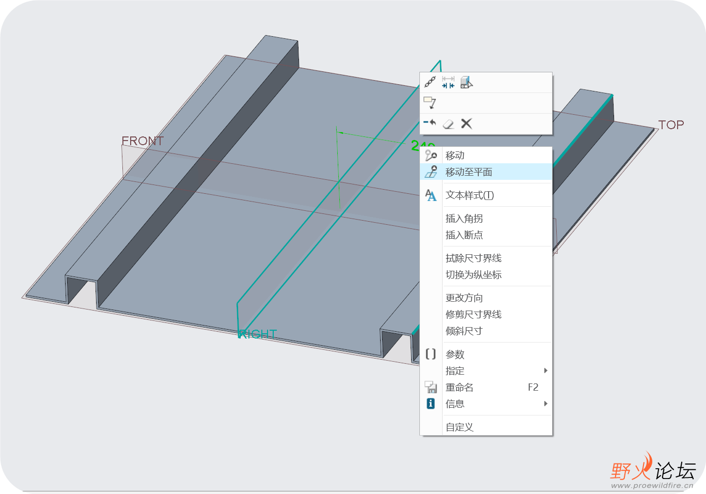The width and height of the screenshot is (706, 494).
Task: Click 更改方向 in the context menu
Action: click(x=487, y=298)
